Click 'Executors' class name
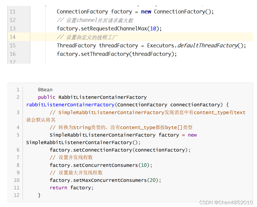 (160, 46)
